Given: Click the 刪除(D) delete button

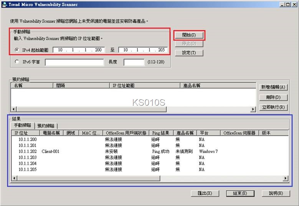Looking at the screenshot, I should [273, 97].
